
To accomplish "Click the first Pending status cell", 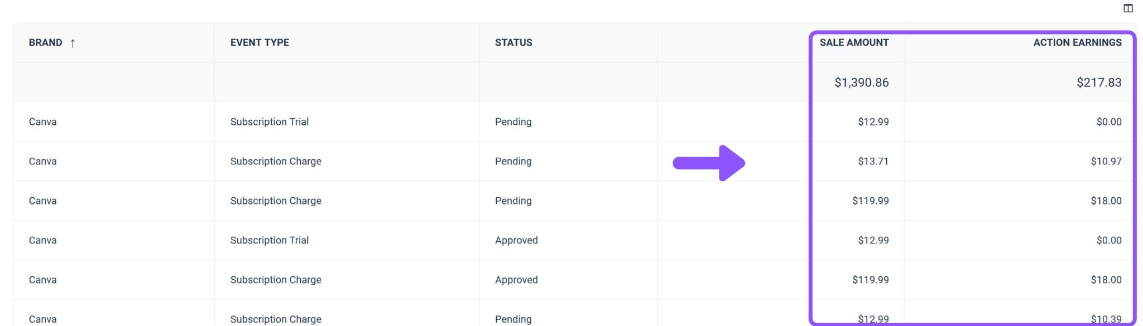I will pos(513,121).
